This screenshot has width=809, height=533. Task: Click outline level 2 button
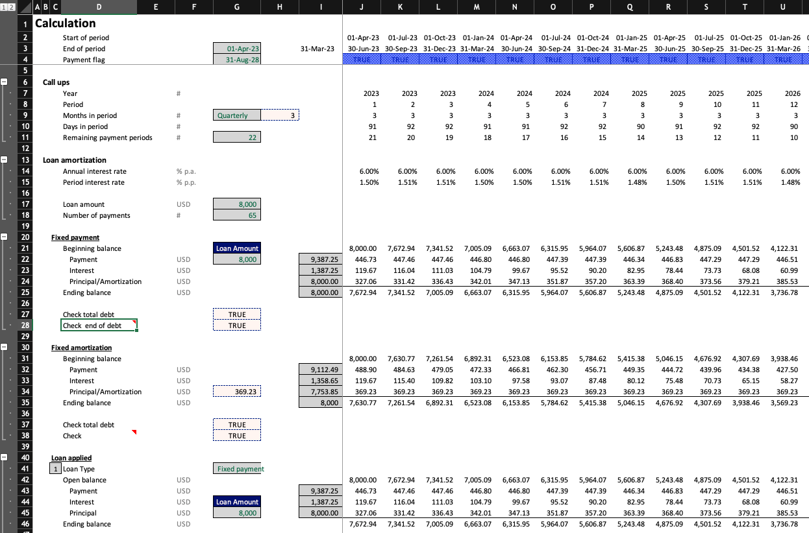pyautogui.click(x=10, y=6)
